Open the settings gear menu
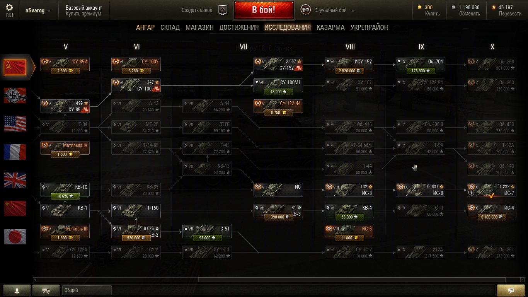The image size is (528, 297). [x=9, y=7]
